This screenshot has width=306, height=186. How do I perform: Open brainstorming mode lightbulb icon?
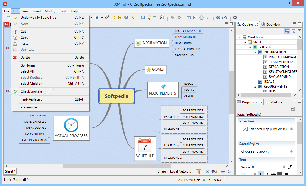point(149,18)
